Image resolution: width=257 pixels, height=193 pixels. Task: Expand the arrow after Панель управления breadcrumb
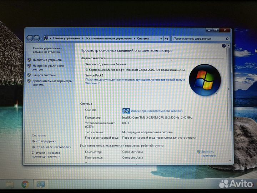tap(83, 38)
